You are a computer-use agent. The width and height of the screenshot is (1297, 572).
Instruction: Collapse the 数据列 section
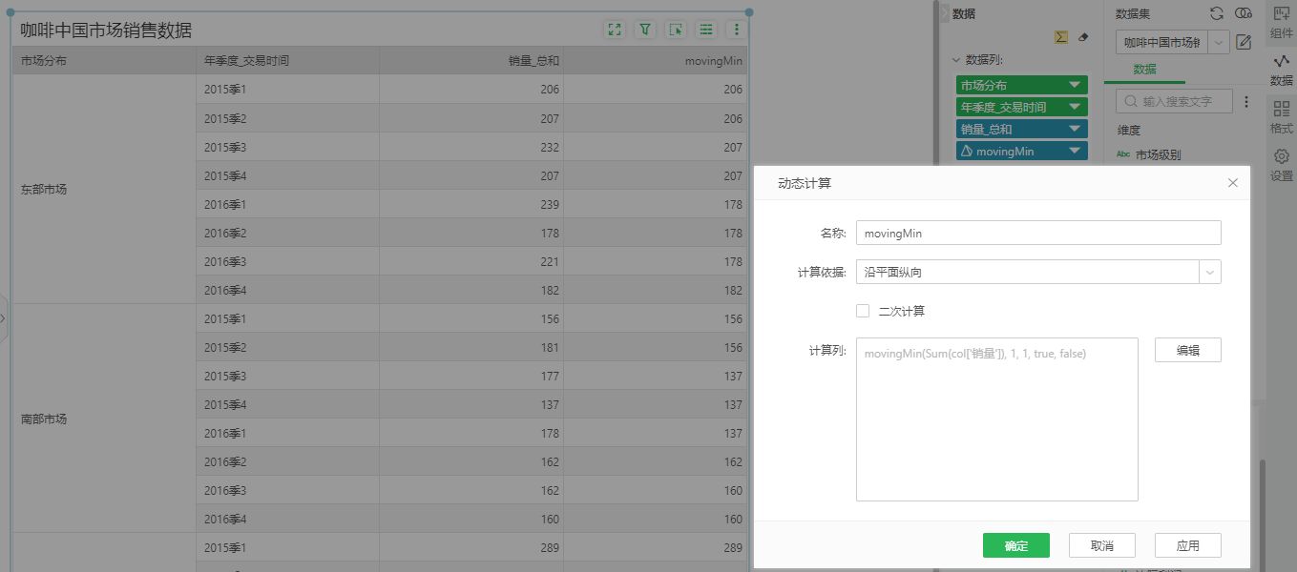(x=956, y=59)
